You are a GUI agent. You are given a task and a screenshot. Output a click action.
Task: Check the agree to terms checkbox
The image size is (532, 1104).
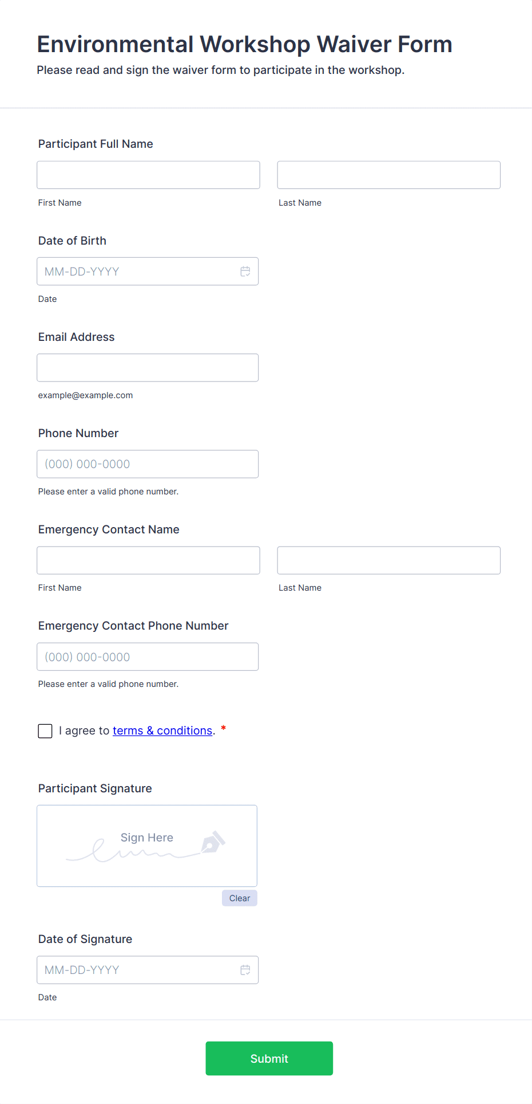pyautogui.click(x=45, y=731)
